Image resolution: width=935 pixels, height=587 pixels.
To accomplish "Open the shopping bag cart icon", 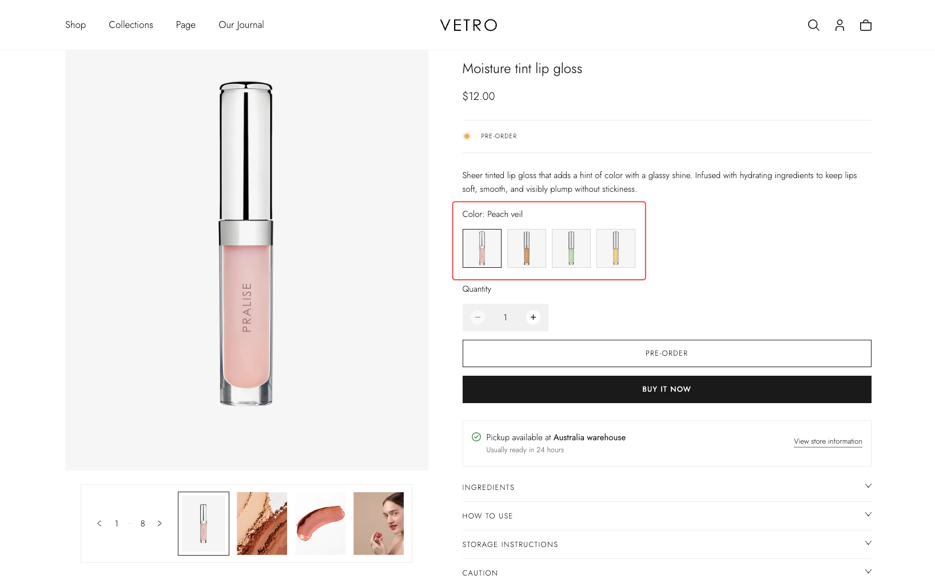I will pos(866,25).
